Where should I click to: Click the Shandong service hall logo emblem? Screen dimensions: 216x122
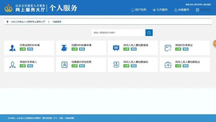tap(8, 8)
